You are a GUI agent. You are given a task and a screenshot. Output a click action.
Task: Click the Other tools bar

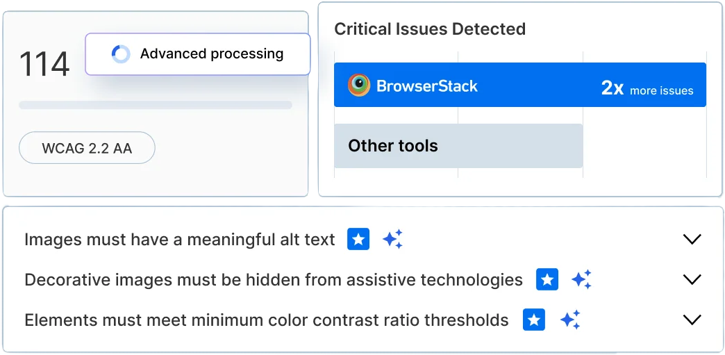[458, 146]
